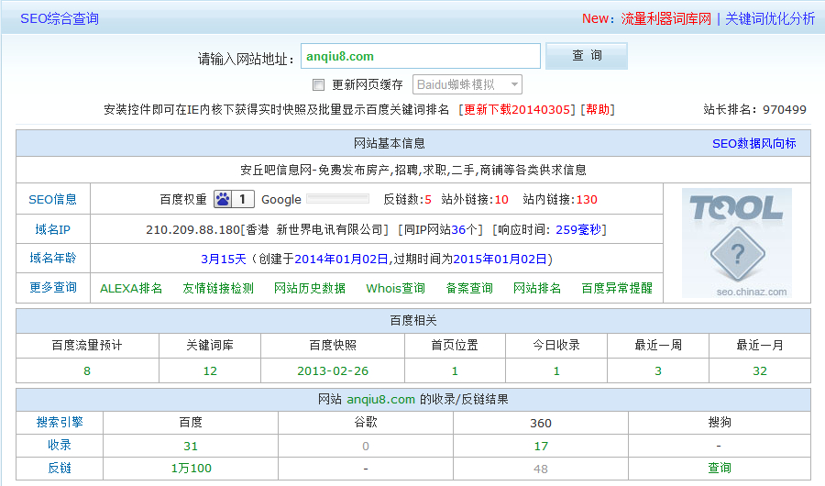
Task: Open SEO数据风向标 link
Action: (x=753, y=144)
